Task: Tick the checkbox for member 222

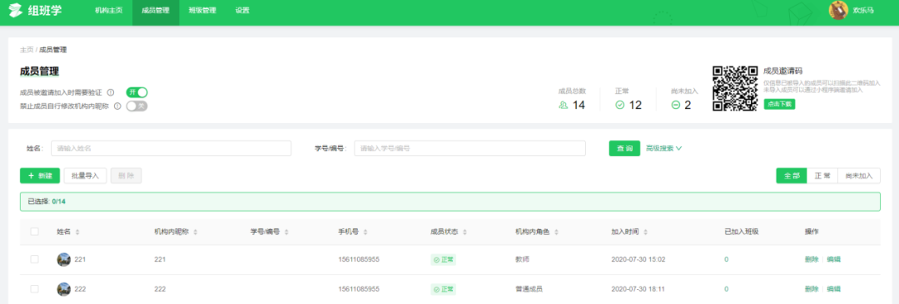Action: point(34,289)
